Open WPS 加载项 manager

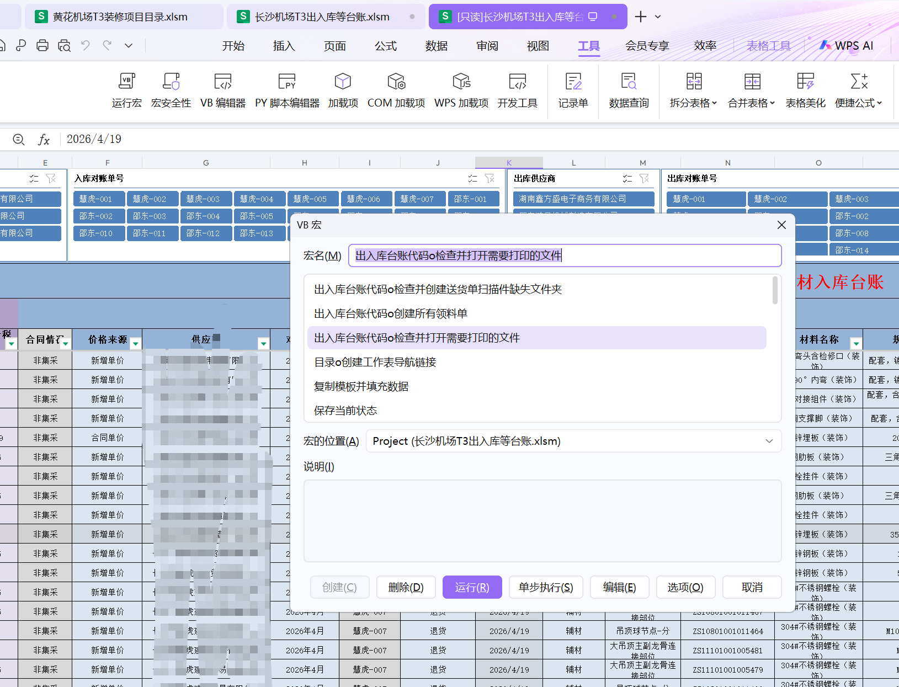(x=461, y=91)
